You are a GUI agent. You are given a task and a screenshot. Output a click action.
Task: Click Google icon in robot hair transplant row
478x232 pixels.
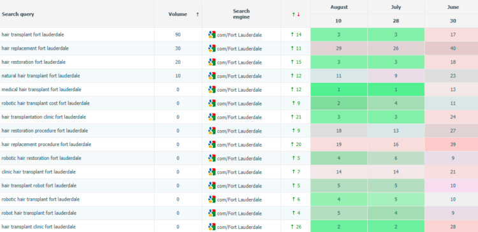212,213
